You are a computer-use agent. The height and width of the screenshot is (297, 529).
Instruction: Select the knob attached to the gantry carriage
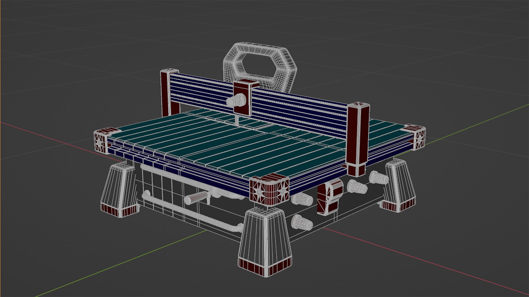click(236, 100)
